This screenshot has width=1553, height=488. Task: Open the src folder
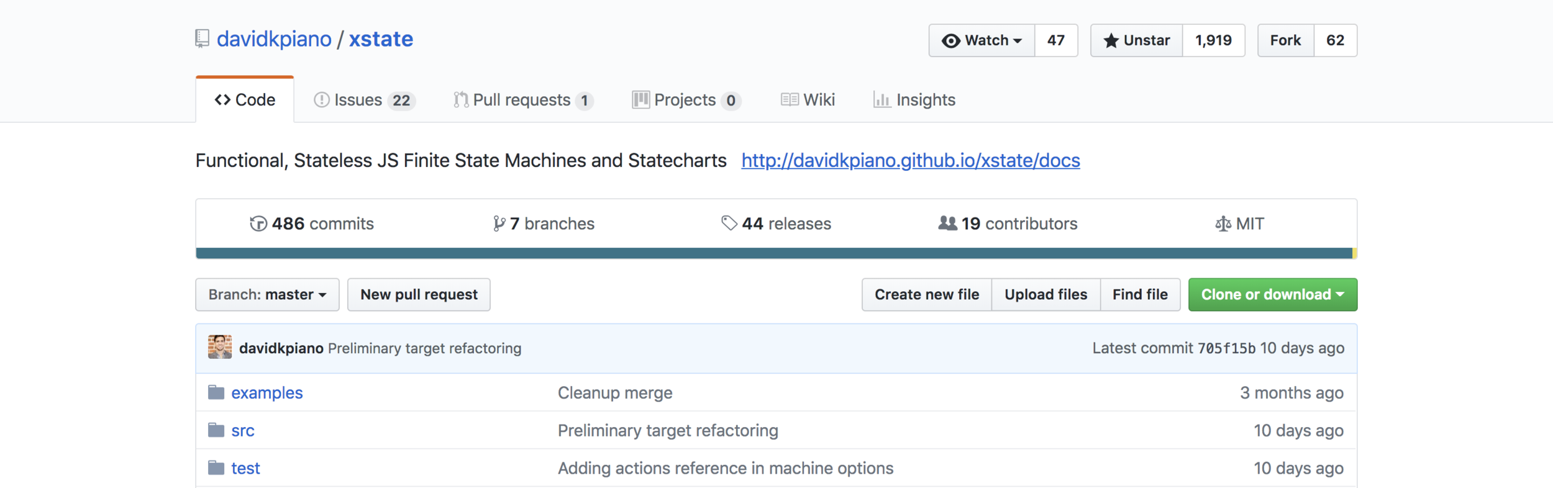243,430
